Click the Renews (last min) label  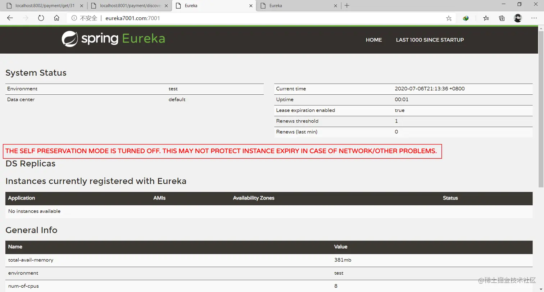click(296, 132)
